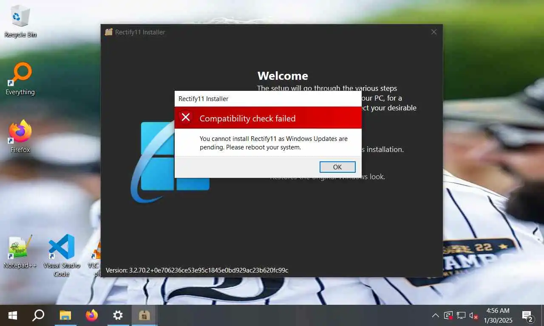The height and width of the screenshot is (326, 544).
Task: Open the notification center with 2 notifications
Action: pos(527,316)
